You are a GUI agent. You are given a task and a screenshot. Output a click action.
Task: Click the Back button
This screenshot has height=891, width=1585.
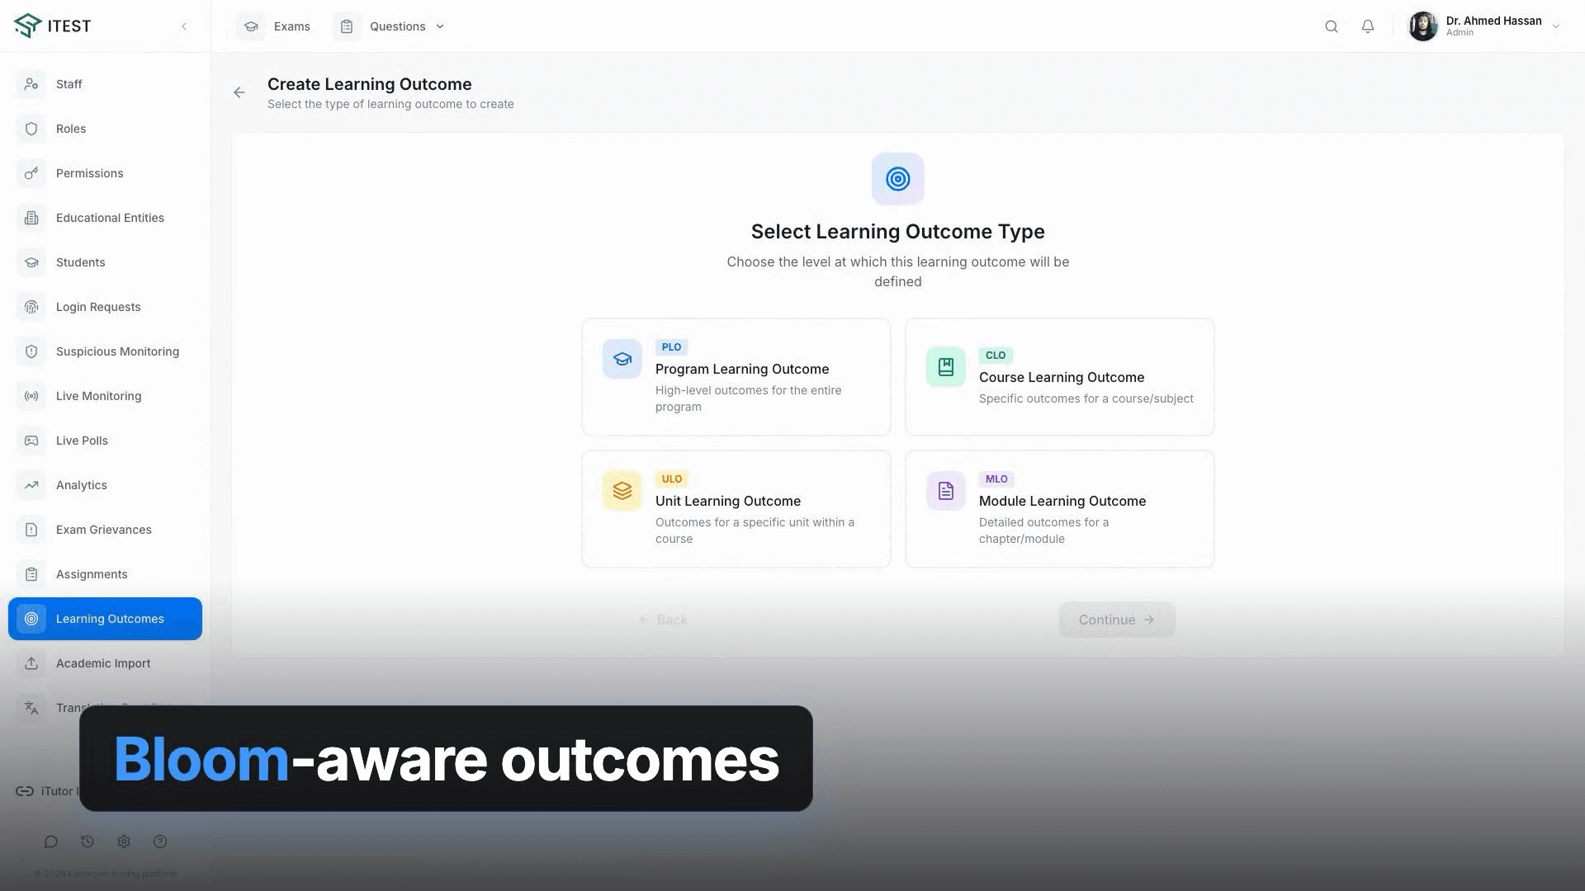click(x=663, y=620)
